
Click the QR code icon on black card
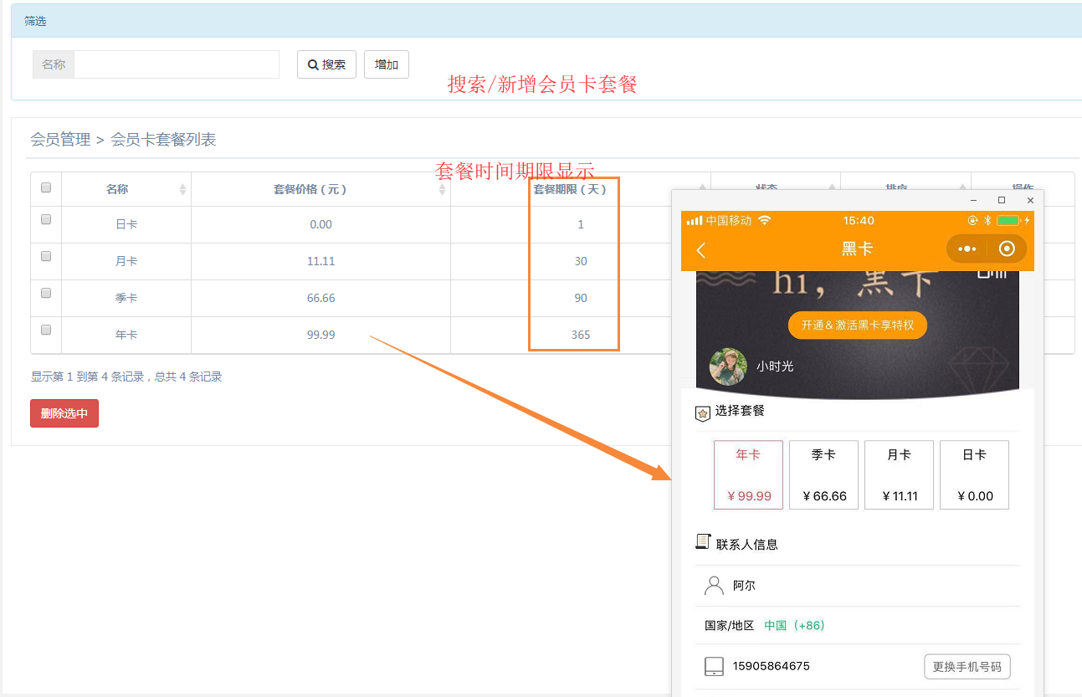pos(992,274)
